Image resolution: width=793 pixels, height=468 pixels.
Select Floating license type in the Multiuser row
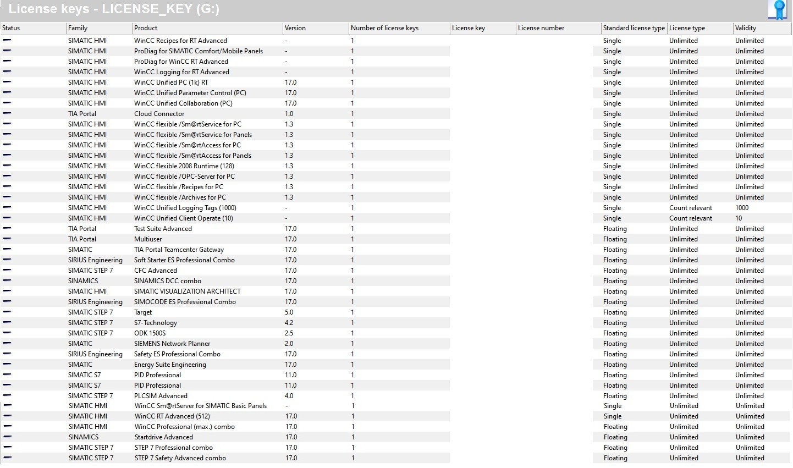[615, 239]
